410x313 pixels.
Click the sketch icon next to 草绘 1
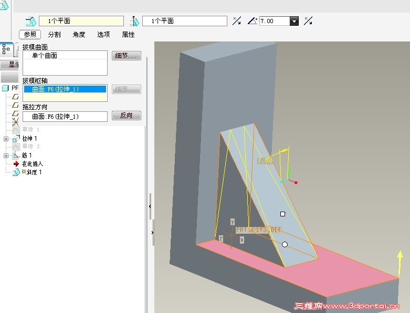(x=16, y=130)
